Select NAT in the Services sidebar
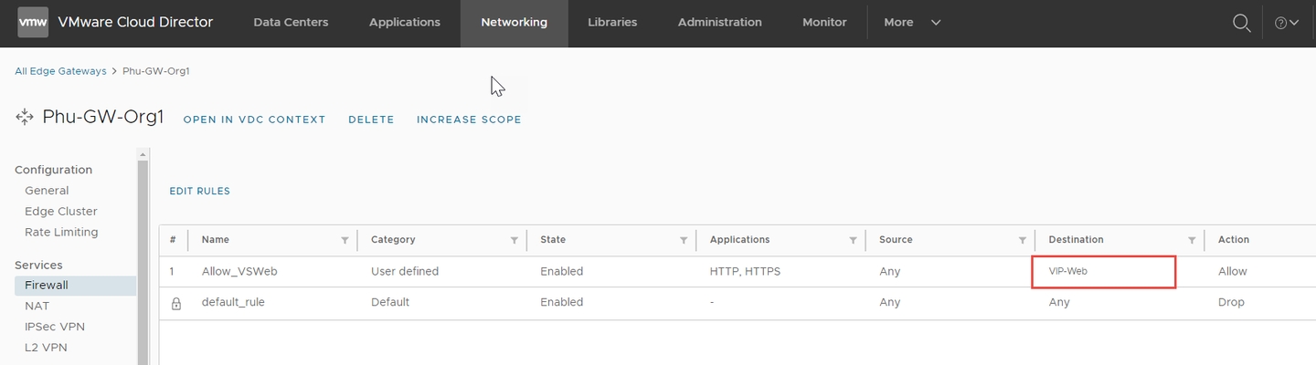This screenshot has height=365, width=1316. click(x=37, y=306)
